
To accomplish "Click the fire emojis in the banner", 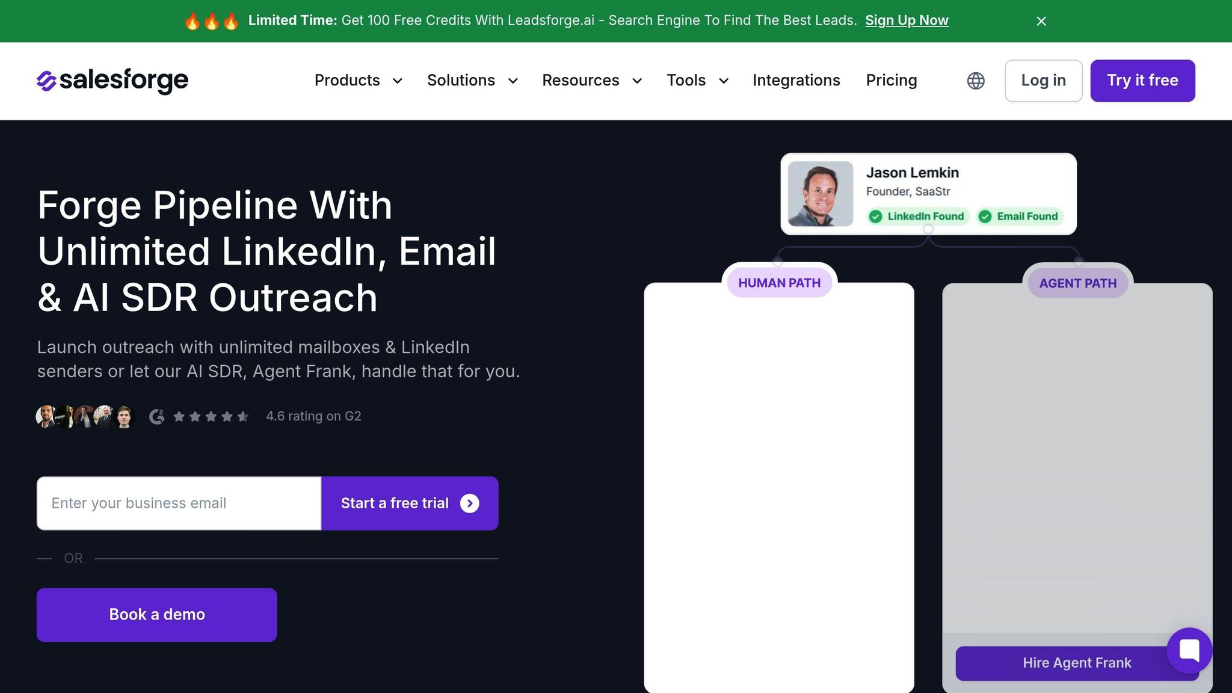I will [211, 21].
